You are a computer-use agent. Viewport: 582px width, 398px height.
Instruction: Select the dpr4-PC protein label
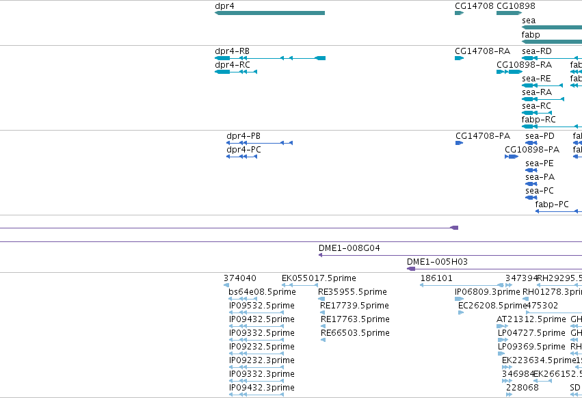click(x=243, y=150)
